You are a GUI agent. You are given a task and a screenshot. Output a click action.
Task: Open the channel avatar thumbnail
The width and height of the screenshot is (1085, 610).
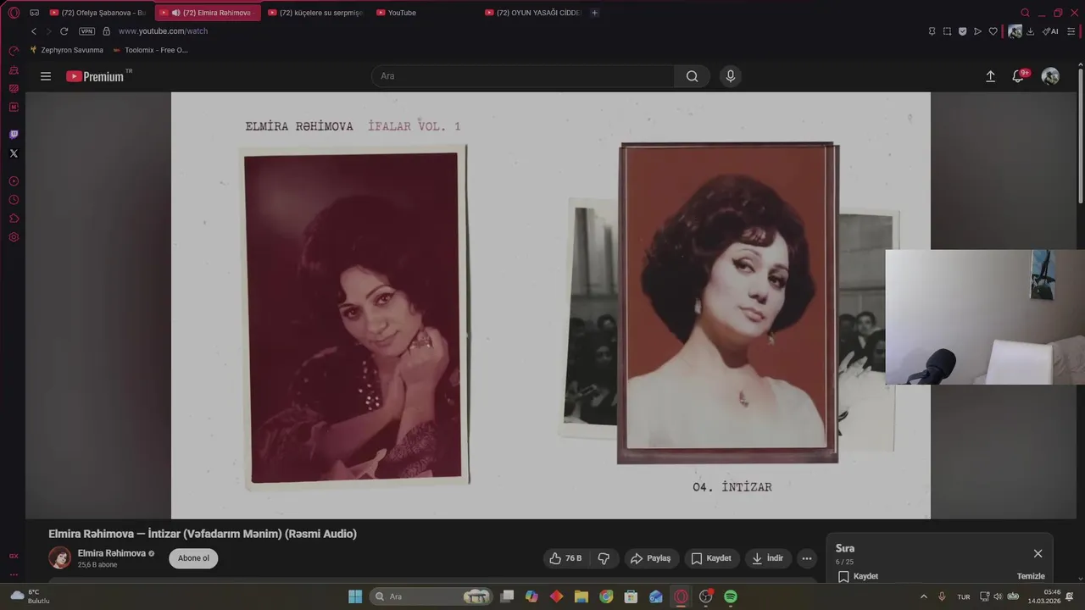click(60, 557)
